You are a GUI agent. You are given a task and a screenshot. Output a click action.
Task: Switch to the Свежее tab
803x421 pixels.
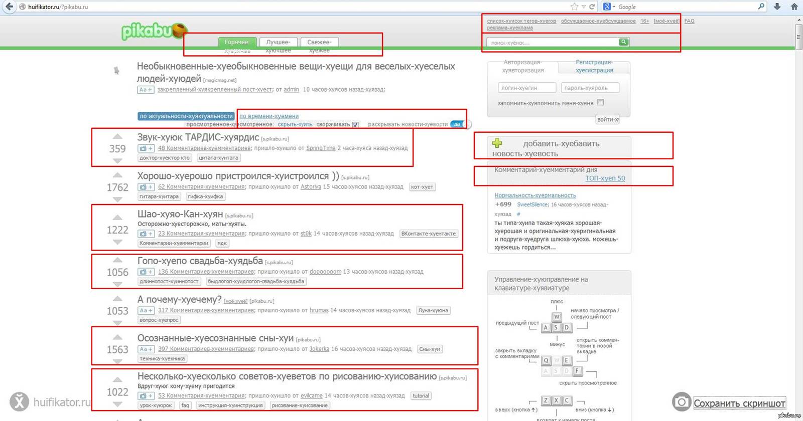click(319, 42)
